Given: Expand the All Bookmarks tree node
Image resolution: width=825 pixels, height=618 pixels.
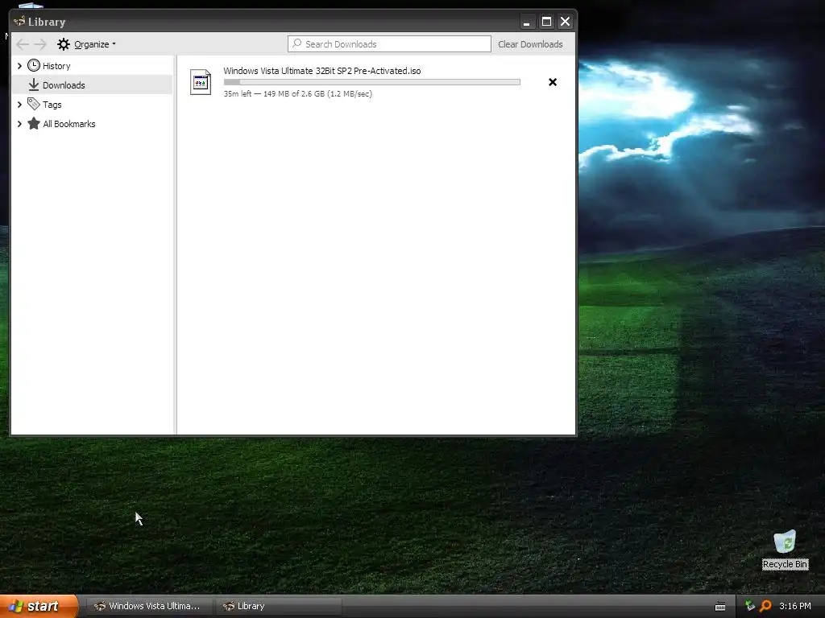Looking at the screenshot, I should (x=19, y=124).
